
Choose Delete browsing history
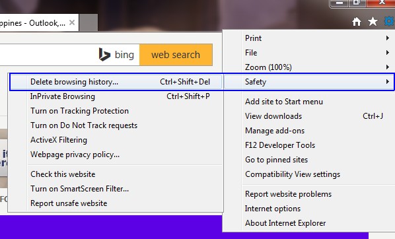click(116, 82)
